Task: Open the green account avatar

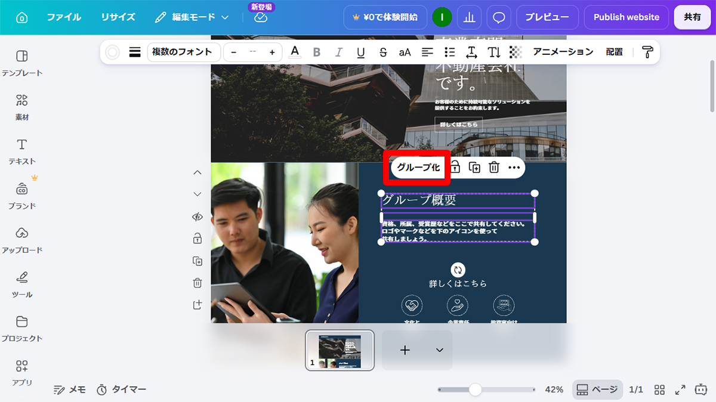Action: point(442,17)
